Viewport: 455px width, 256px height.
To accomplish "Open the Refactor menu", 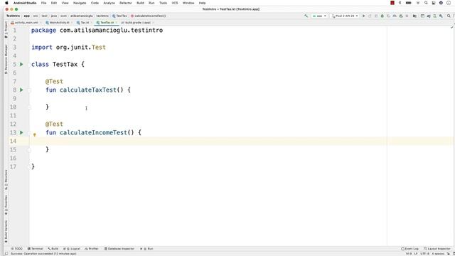I will tap(126, 3).
